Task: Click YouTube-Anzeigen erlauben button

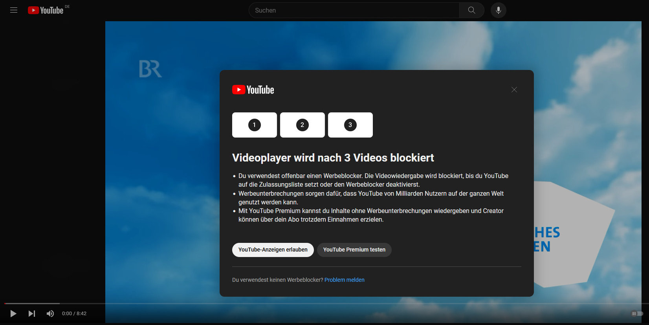Action: click(273, 250)
